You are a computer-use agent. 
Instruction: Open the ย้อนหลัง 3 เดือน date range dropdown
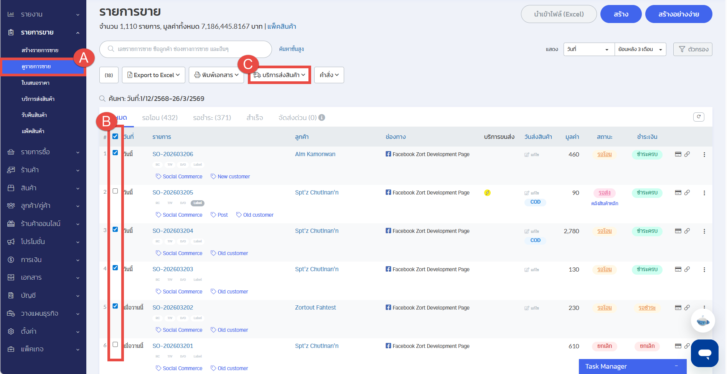pos(640,49)
